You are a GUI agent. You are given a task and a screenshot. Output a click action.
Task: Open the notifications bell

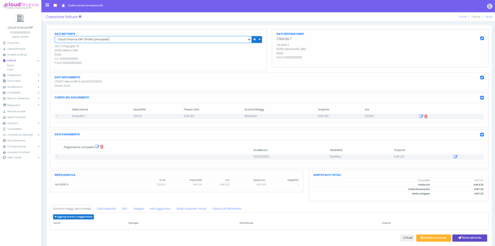coord(63,5)
